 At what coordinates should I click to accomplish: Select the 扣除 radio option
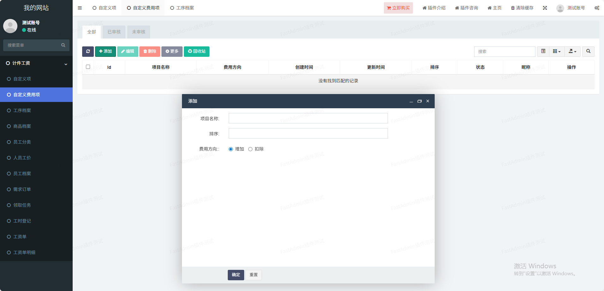(x=251, y=149)
